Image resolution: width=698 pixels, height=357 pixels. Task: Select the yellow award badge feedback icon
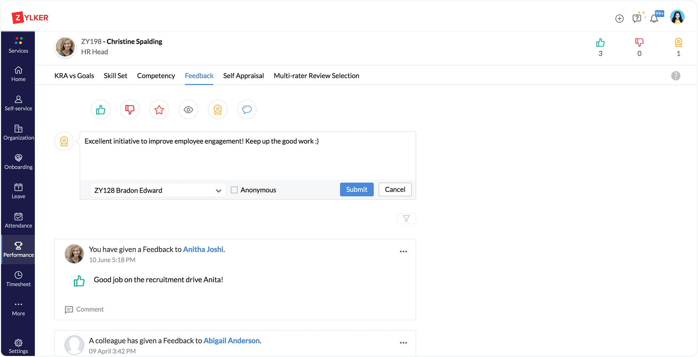click(218, 110)
